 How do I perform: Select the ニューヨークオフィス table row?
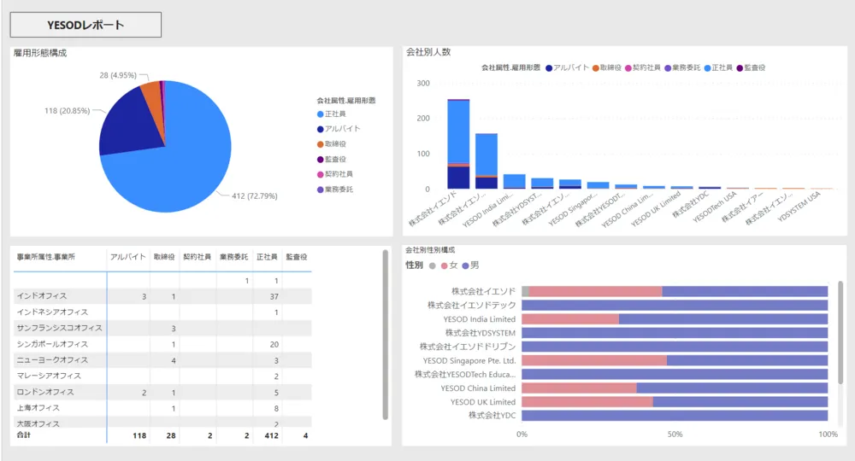[162, 359]
